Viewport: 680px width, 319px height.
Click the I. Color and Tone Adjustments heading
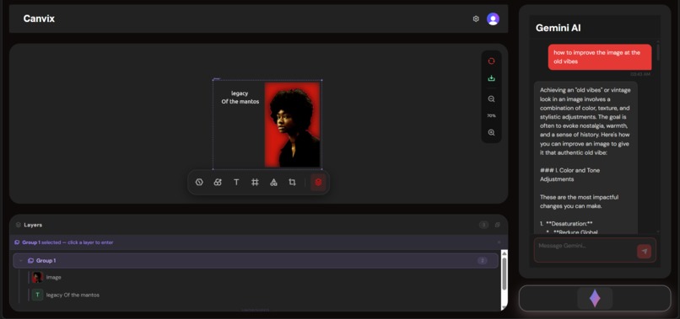coord(569,174)
